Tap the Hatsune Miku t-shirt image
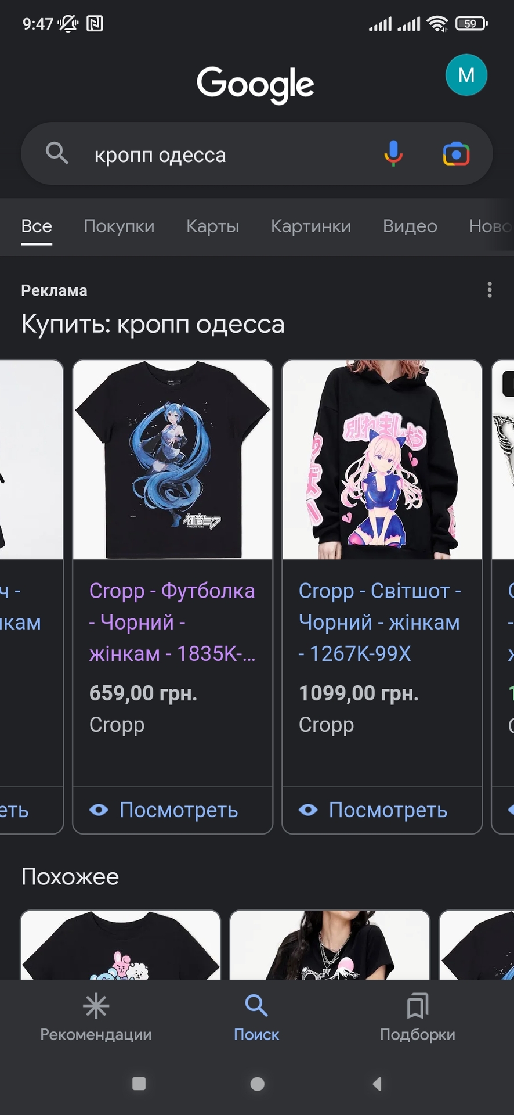514x1115 pixels. pyautogui.click(x=172, y=459)
